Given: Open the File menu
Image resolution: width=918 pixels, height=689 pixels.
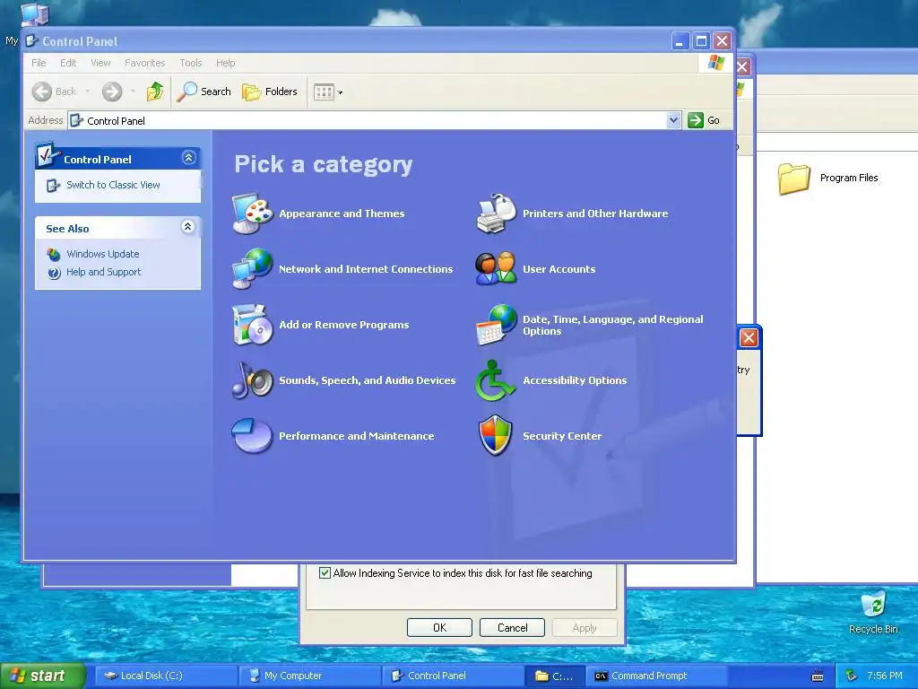Looking at the screenshot, I should click(x=39, y=63).
